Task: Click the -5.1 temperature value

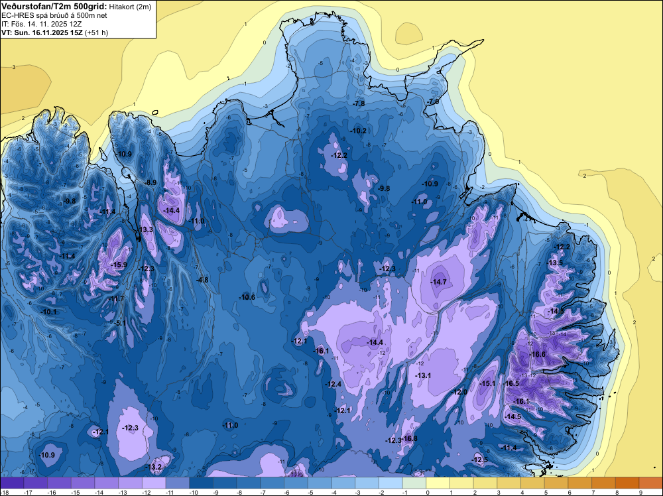Action: point(119,323)
